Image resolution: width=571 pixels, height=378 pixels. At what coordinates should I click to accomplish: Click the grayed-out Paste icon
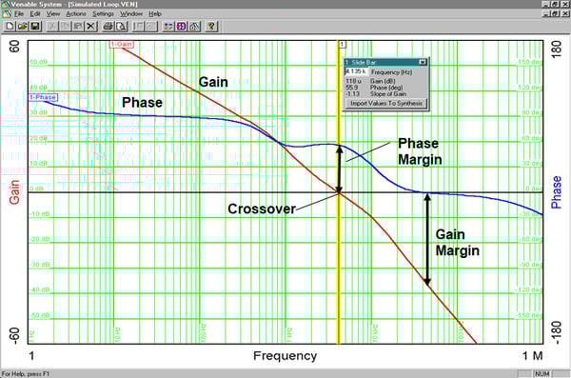point(78,27)
